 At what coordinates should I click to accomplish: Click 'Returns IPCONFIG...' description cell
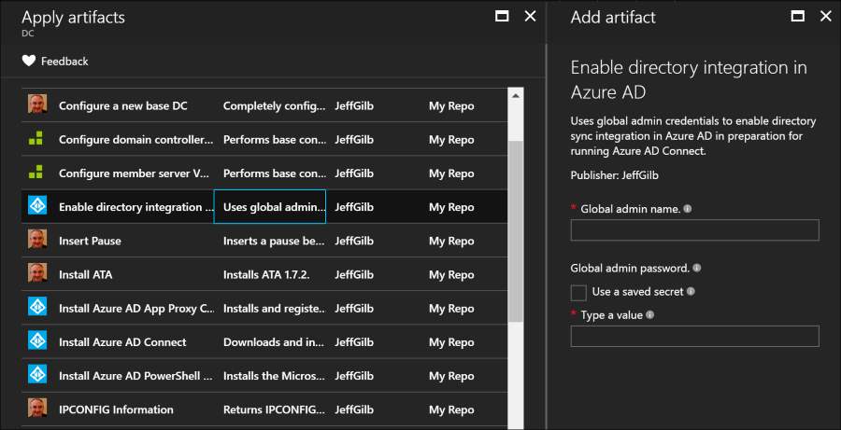click(274, 409)
